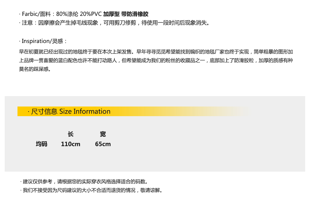Viewport: 313px width, 206px height.
Task: Click paragraph line starting with 早在初夏
Action: click(154, 52)
